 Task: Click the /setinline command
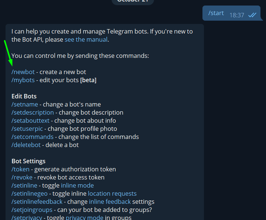coord(24,186)
